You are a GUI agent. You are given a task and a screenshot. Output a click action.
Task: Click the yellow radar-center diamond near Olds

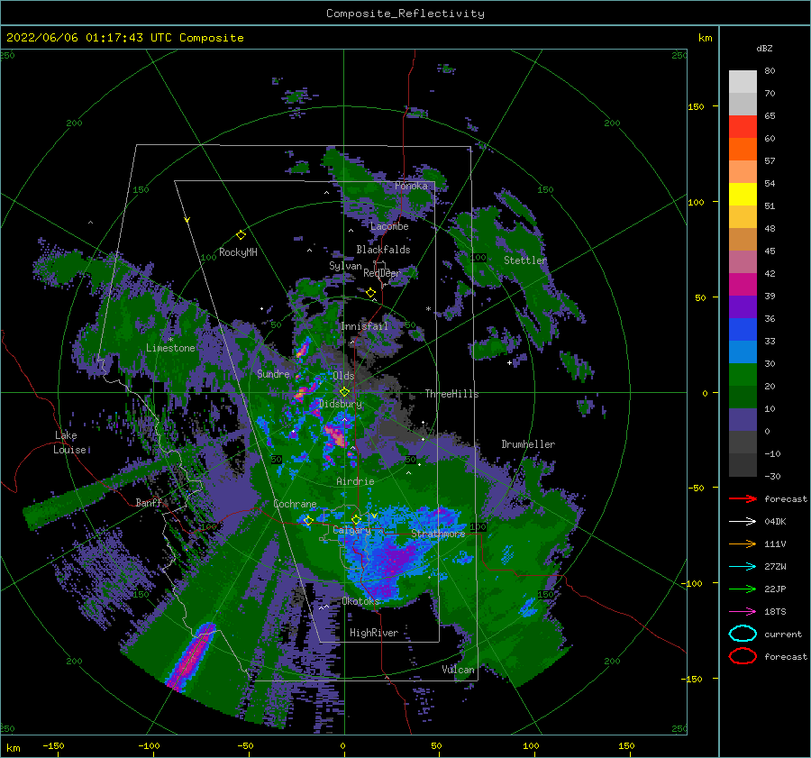(x=344, y=392)
